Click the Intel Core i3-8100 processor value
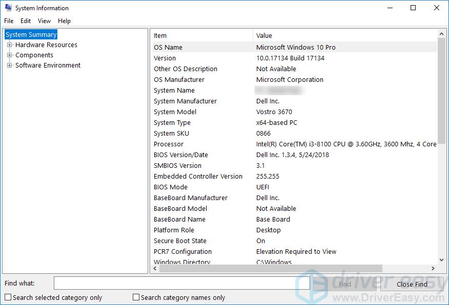 (x=346, y=144)
